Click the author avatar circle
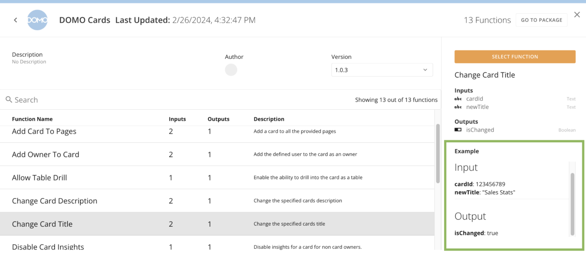The image size is (586, 262). click(231, 70)
